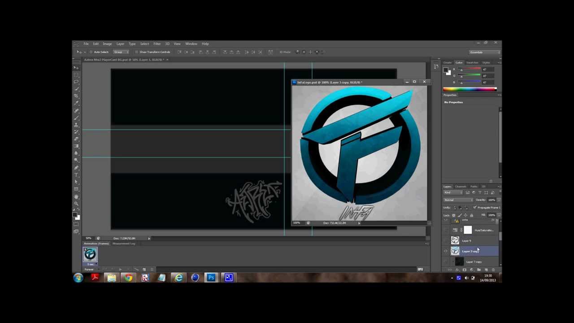This screenshot has height=323, width=574.
Task: Open the Filter menu
Action: (x=157, y=44)
